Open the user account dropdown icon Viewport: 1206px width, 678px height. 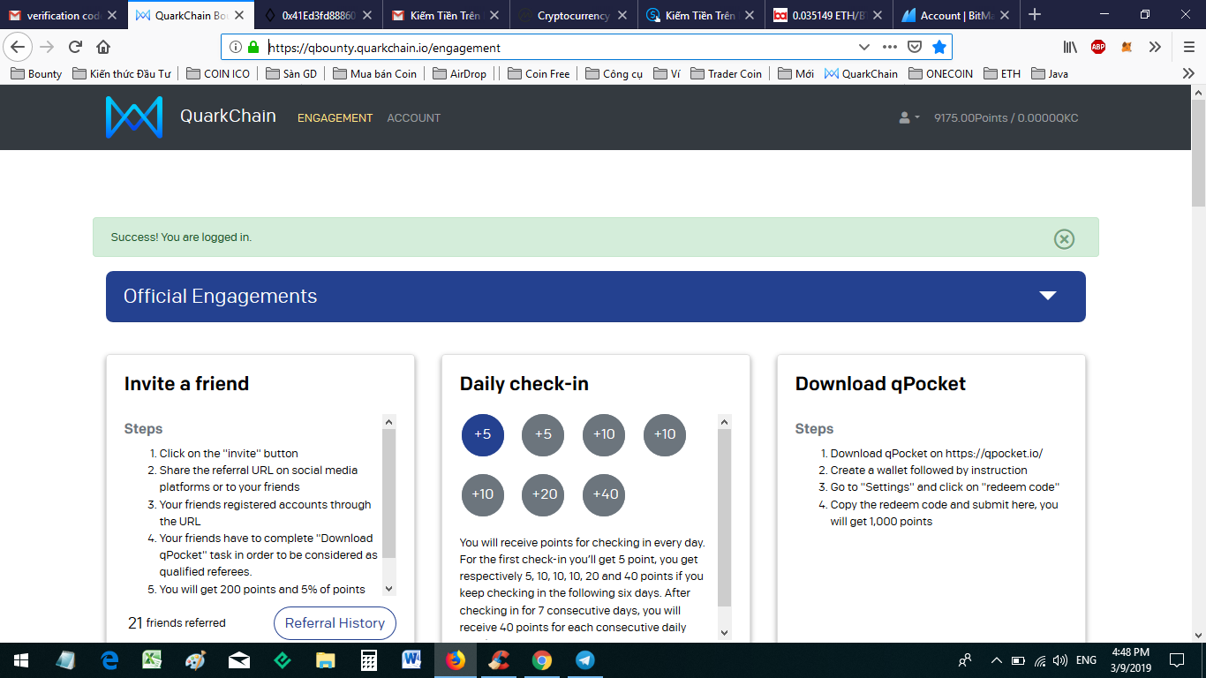[908, 117]
